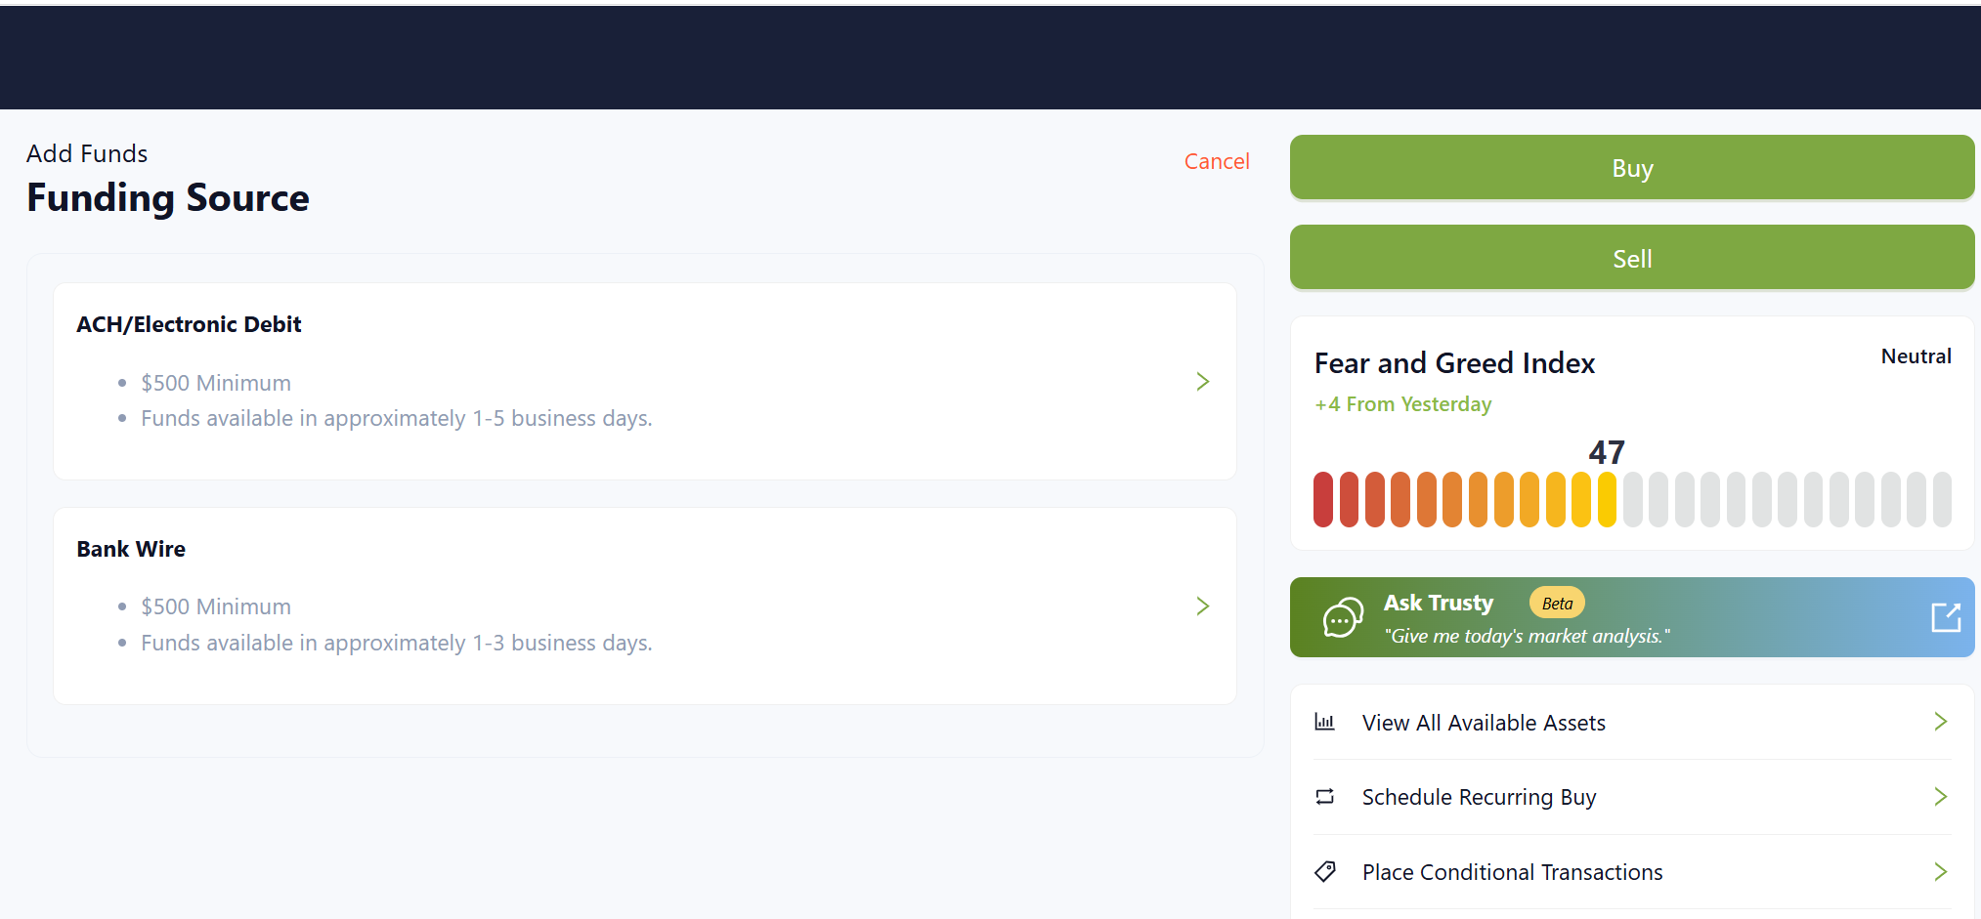Click the Fear and Greed Index gauge bars
This screenshot has height=919, width=1981.
coord(1631,499)
